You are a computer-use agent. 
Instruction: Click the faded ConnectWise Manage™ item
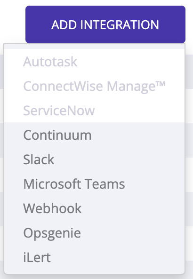[94, 86]
